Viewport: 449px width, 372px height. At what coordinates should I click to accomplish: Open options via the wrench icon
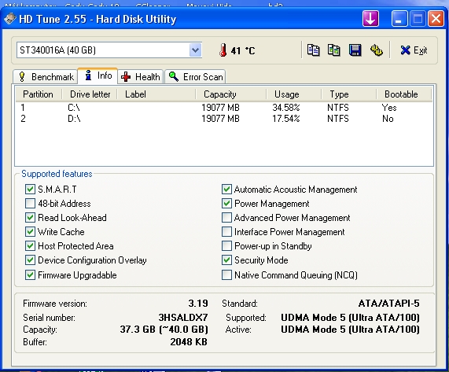coord(377,50)
